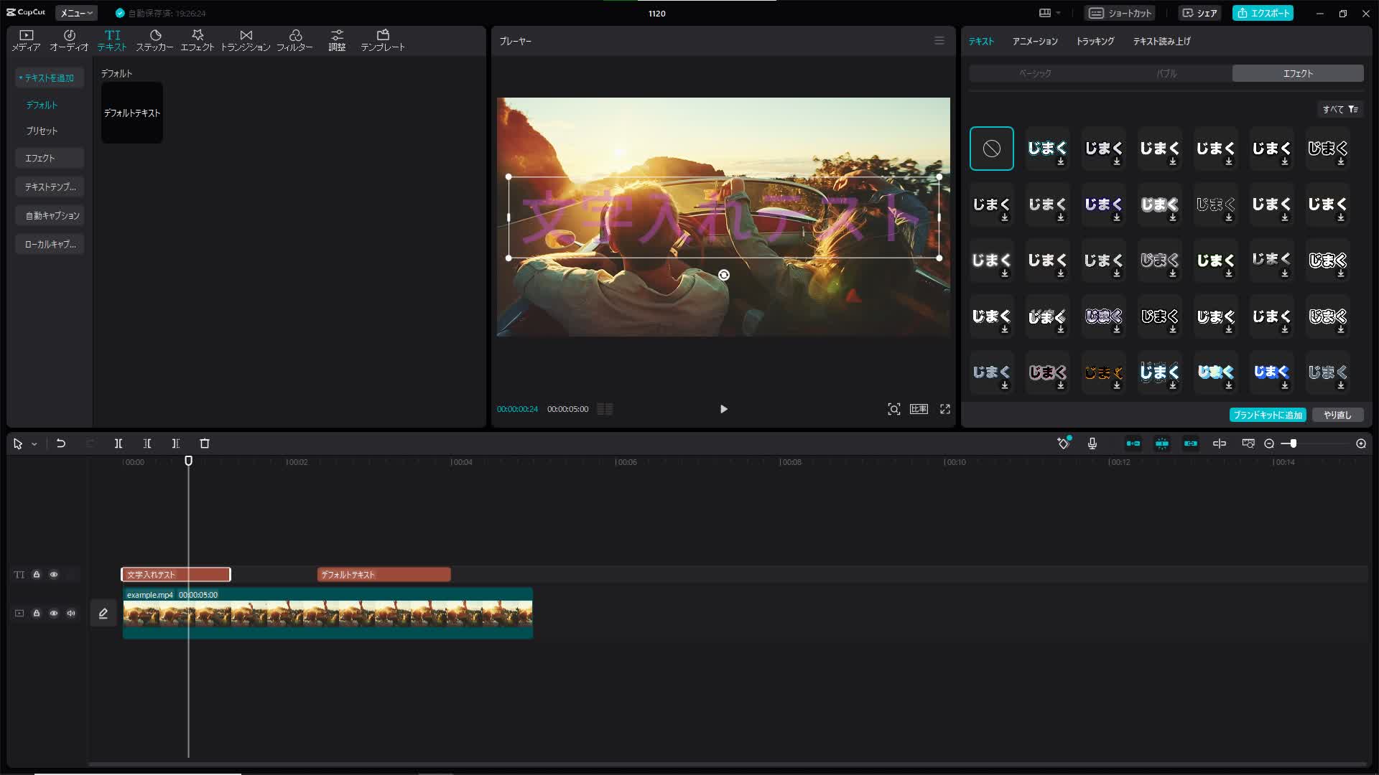Hide the text track with eye icon
Screen dimensions: 1379x775
[x=54, y=575]
